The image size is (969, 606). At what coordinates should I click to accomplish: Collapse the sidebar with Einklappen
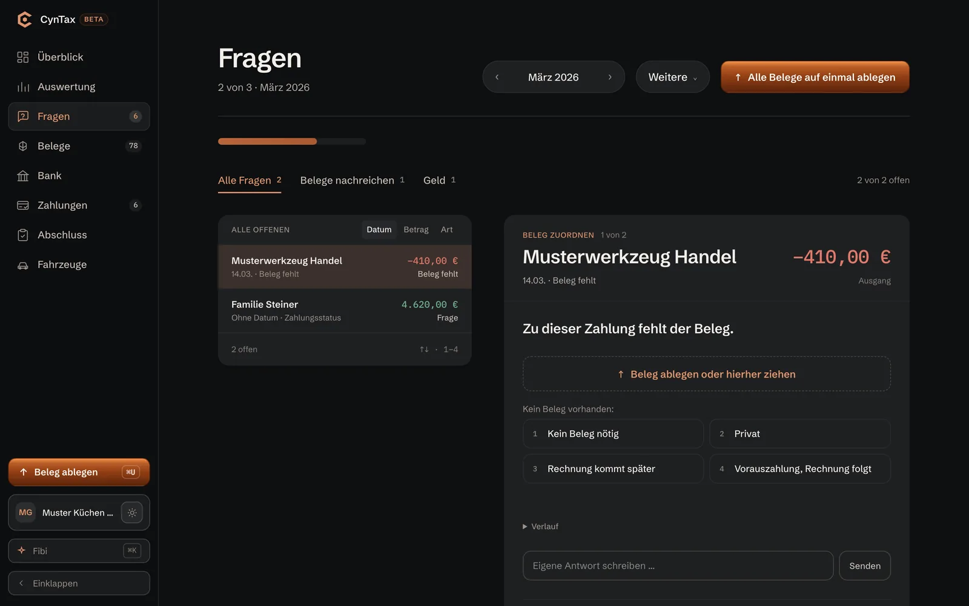tap(79, 583)
